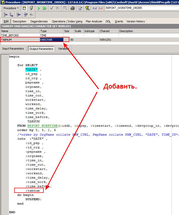179x215 pixels.
Task: Open Operations / Index Using tab
Action: tap(67, 21)
